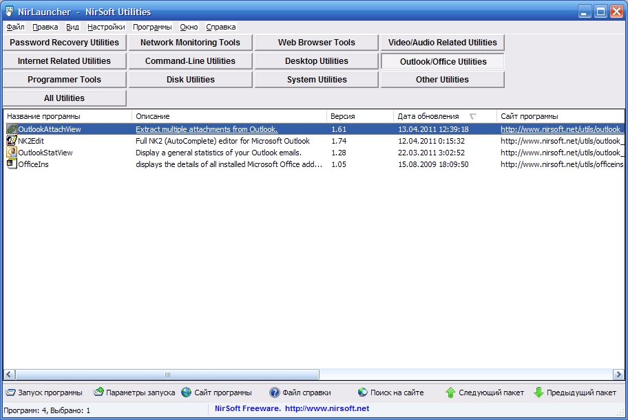Click version 1.74 of NK2Edit
Image resolution: width=628 pixels, height=420 pixels.
pyautogui.click(x=339, y=141)
